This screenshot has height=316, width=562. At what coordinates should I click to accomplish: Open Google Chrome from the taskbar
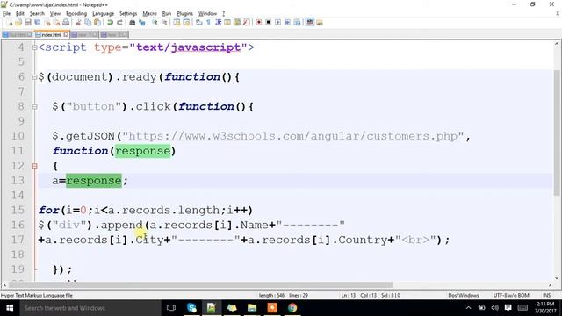pyautogui.click(x=292, y=308)
